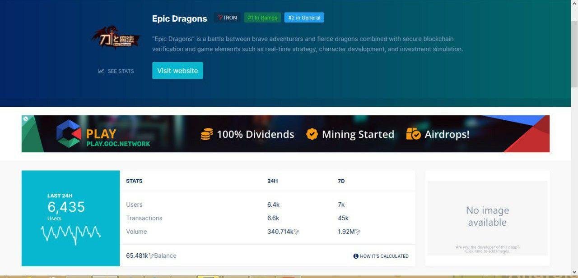Click the 65.481k balance amount
578x278 pixels.
(137, 255)
